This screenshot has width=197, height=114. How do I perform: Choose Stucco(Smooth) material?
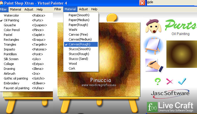click(x=81, y=49)
